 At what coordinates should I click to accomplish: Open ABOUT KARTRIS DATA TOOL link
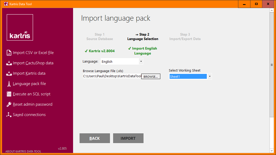pos(23,151)
